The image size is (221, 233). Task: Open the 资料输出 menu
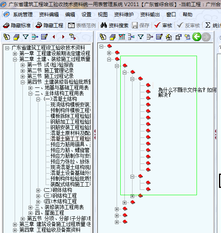[x=150, y=14]
